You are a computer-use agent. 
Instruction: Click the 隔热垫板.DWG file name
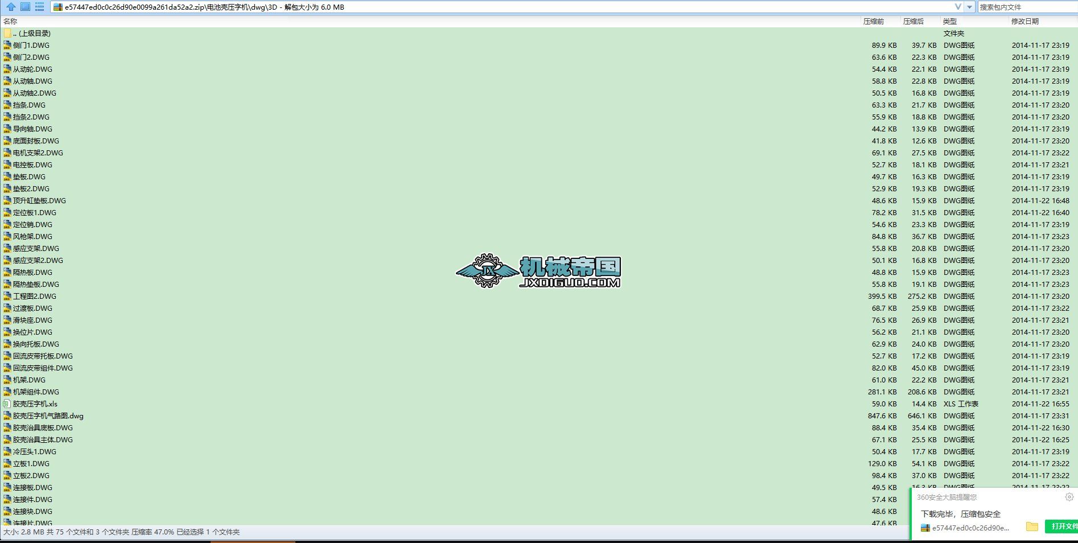click(x=36, y=284)
